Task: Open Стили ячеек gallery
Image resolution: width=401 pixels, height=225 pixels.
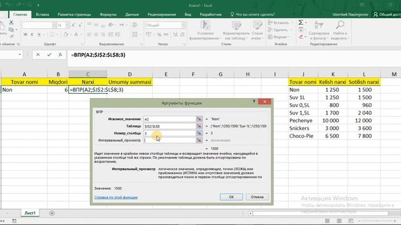Action: [x=258, y=31]
